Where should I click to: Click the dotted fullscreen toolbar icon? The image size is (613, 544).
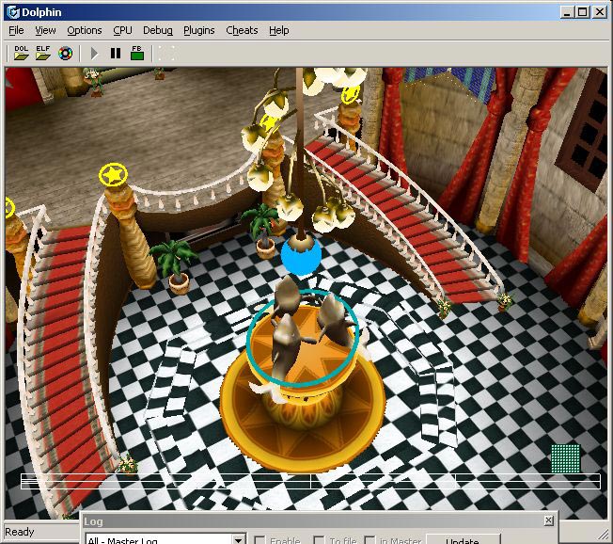pyautogui.click(x=166, y=54)
